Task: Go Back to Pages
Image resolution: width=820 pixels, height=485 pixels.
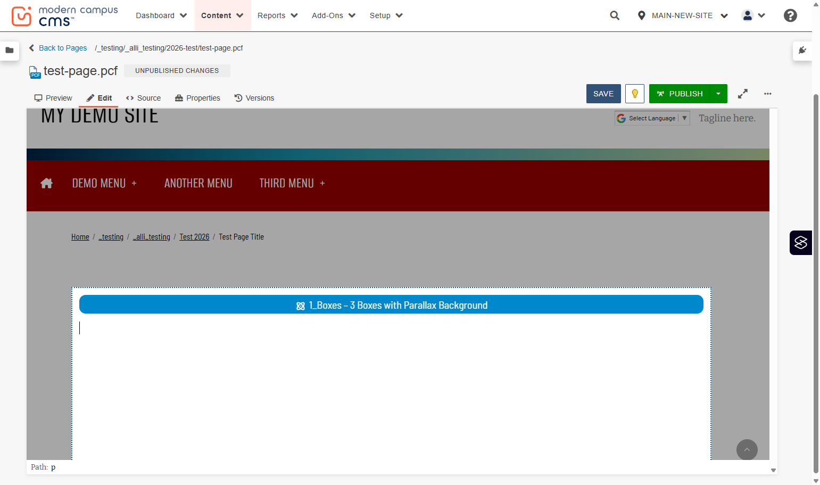Action: click(x=58, y=48)
